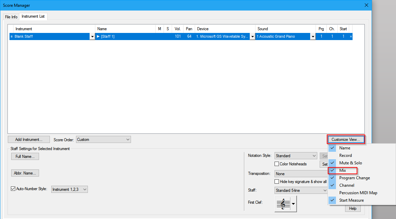Enable the Color Noteheads checkbox
The image size is (396, 219).
[x=277, y=164]
